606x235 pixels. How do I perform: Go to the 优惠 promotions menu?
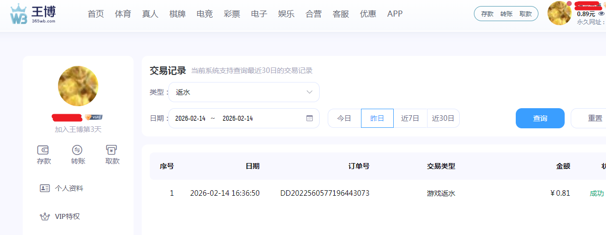click(368, 14)
